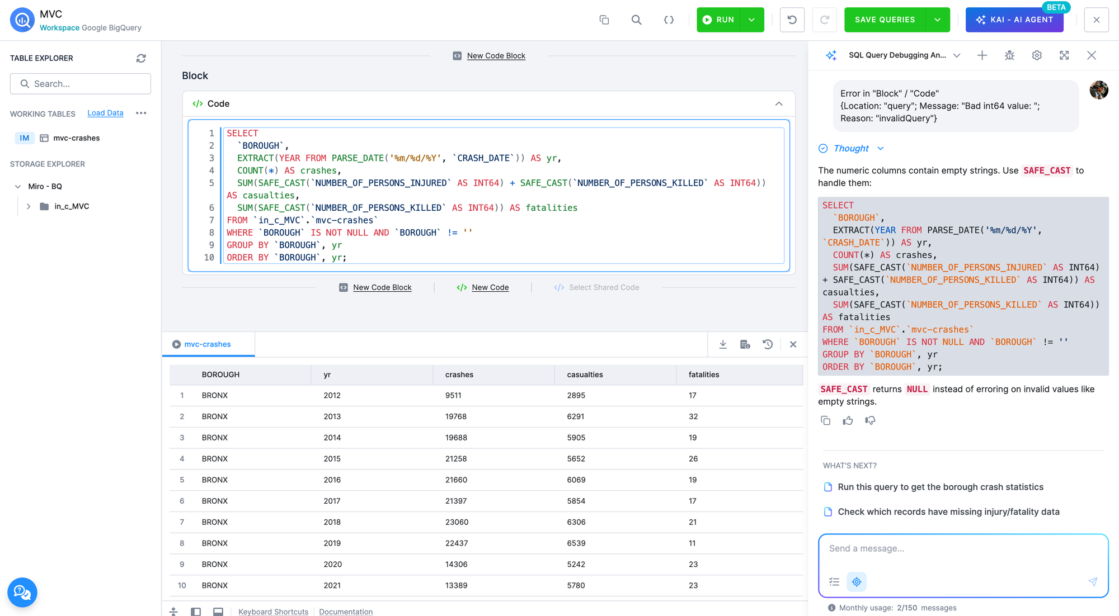Open Keyboard Shortcuts link
Viewport: 1119px width, 616px height.
tap(273, 612)
